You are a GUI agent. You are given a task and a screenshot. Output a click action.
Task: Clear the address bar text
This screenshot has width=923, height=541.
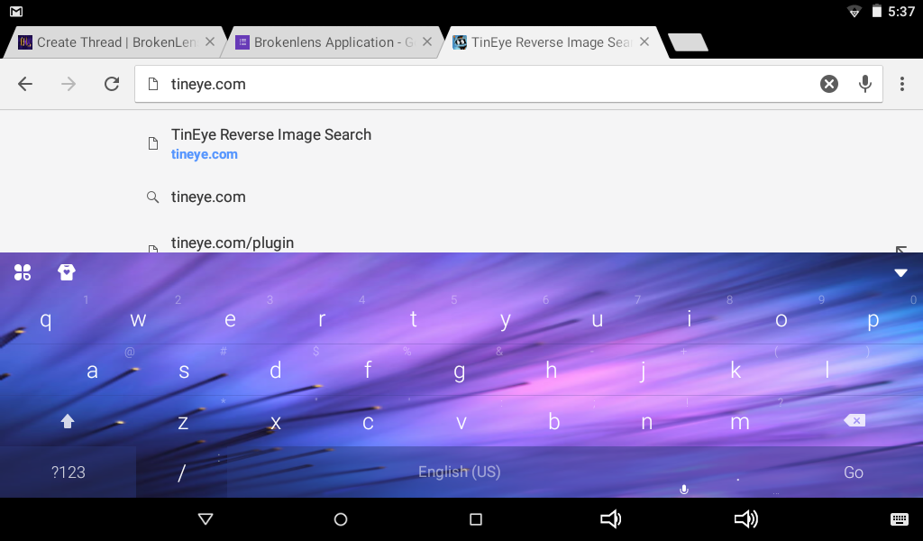829,84
